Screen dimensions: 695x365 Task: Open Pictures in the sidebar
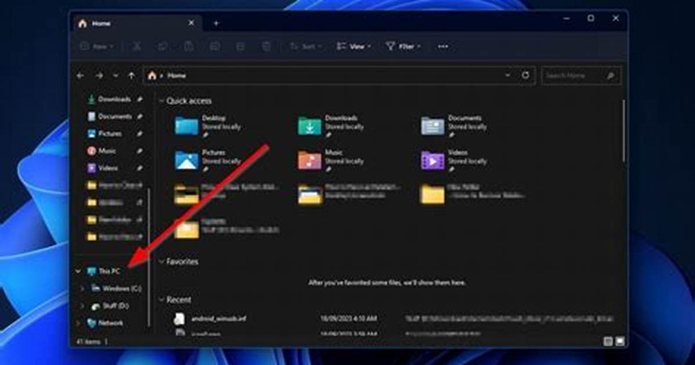point(105,134)
